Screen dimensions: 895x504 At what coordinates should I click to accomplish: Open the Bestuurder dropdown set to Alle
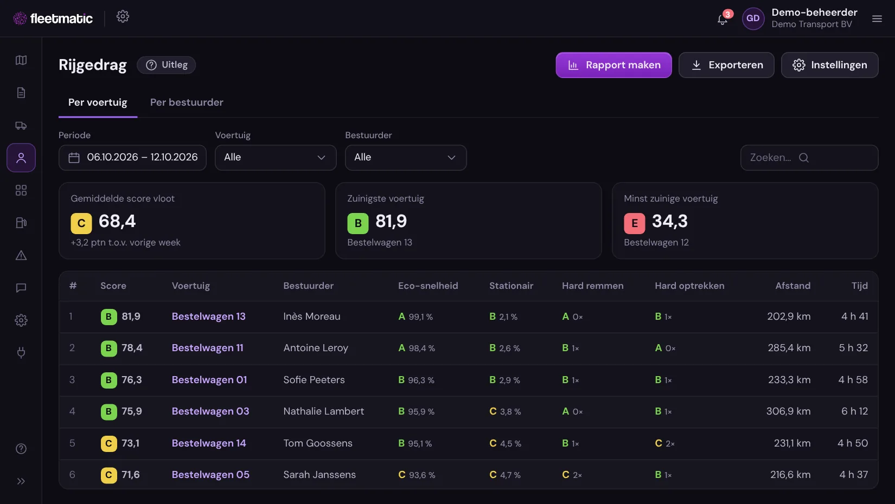(406, 158)
